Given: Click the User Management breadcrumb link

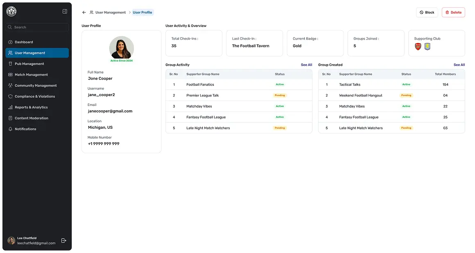Looking at the screenshot, I should (110, 13).
